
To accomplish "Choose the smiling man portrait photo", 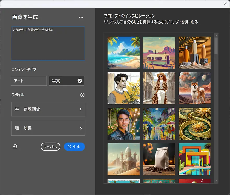I will 124,124.
